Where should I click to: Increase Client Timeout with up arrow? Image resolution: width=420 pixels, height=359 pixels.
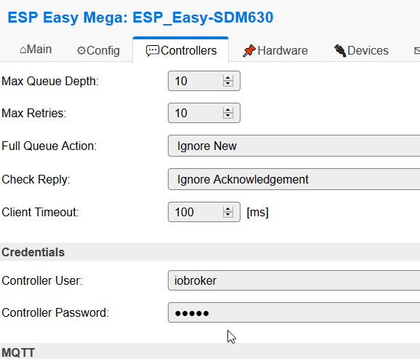pos(228,209)
